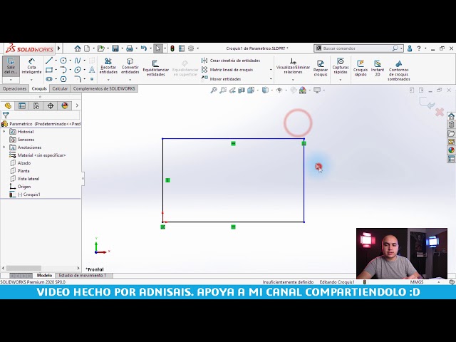Select the Modelo bottom tab
Image resolution: width=456 pixels, height=342 pixels.
click(x=44, y=276)
